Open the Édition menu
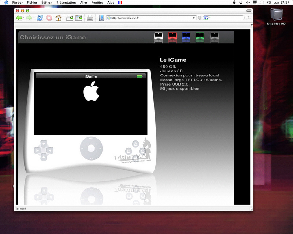The image size is (293, 234). click(47, 3)
